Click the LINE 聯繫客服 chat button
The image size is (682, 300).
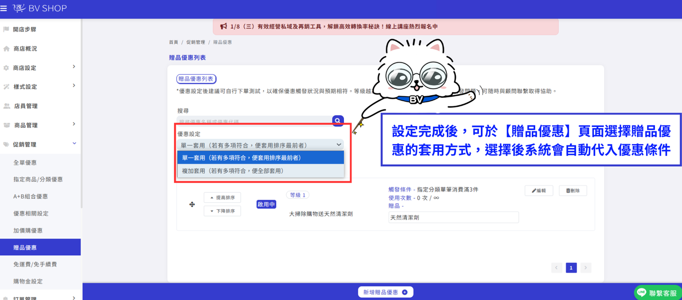[658, 293]
